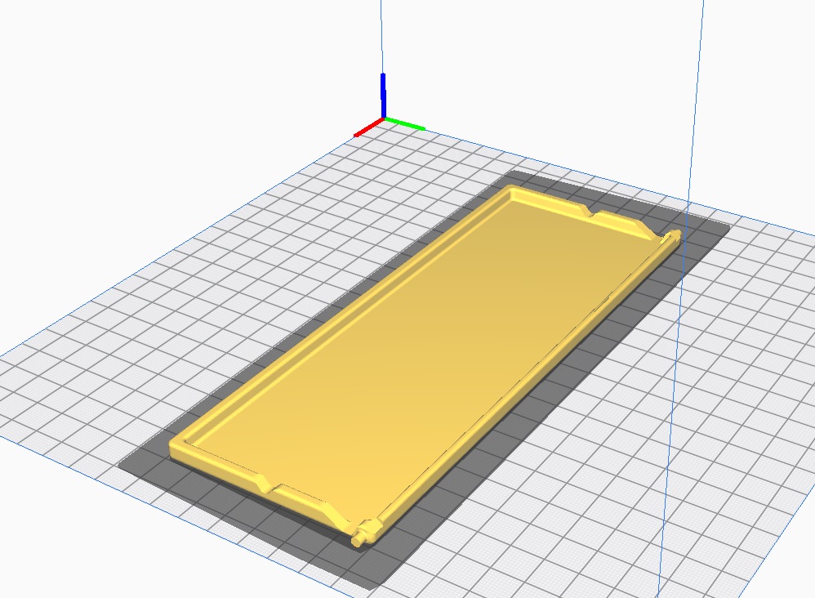Click the axis origin point

(383, 119)
